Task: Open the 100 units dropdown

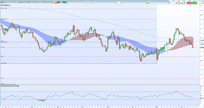Action: pos(88,2)
